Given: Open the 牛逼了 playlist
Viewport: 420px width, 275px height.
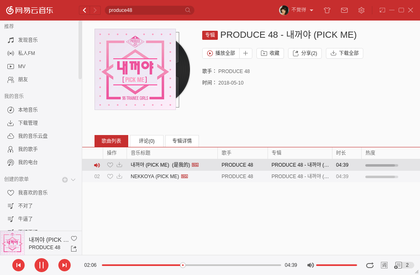Looking at the screenshot, I should (x=21, y=219).
